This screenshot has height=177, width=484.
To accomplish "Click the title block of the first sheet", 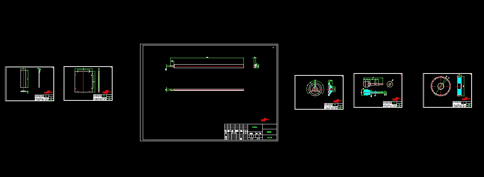I will click(44, 98).
